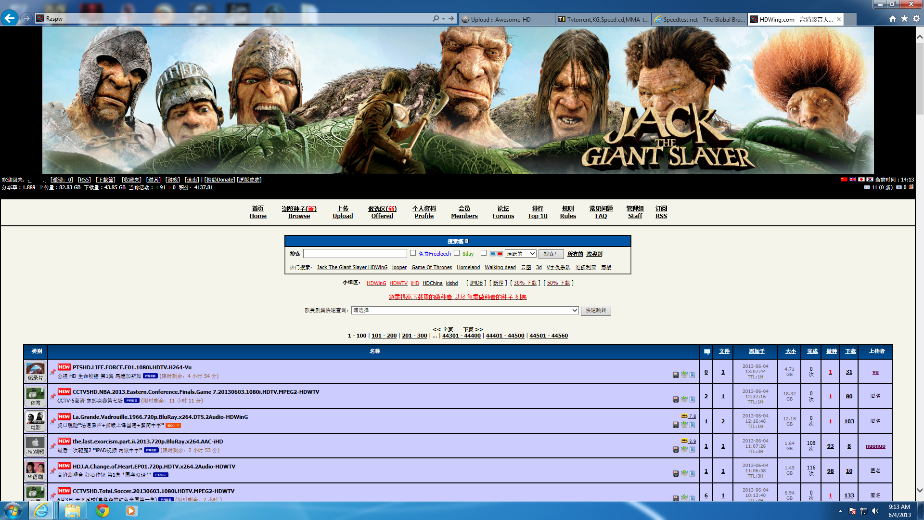Click the browser Back arrow button
This screenshot has width=924, height=520.
click(10, 18)
